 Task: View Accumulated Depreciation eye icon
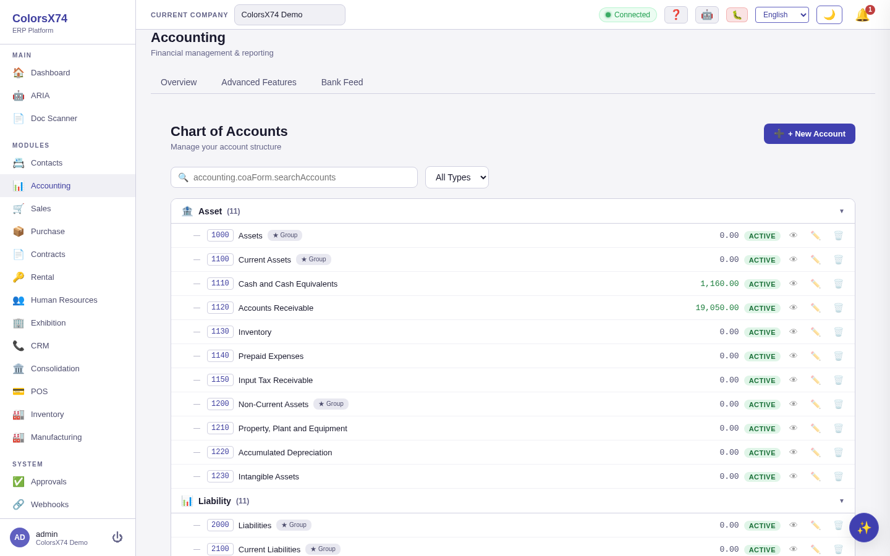coord(794,452)
